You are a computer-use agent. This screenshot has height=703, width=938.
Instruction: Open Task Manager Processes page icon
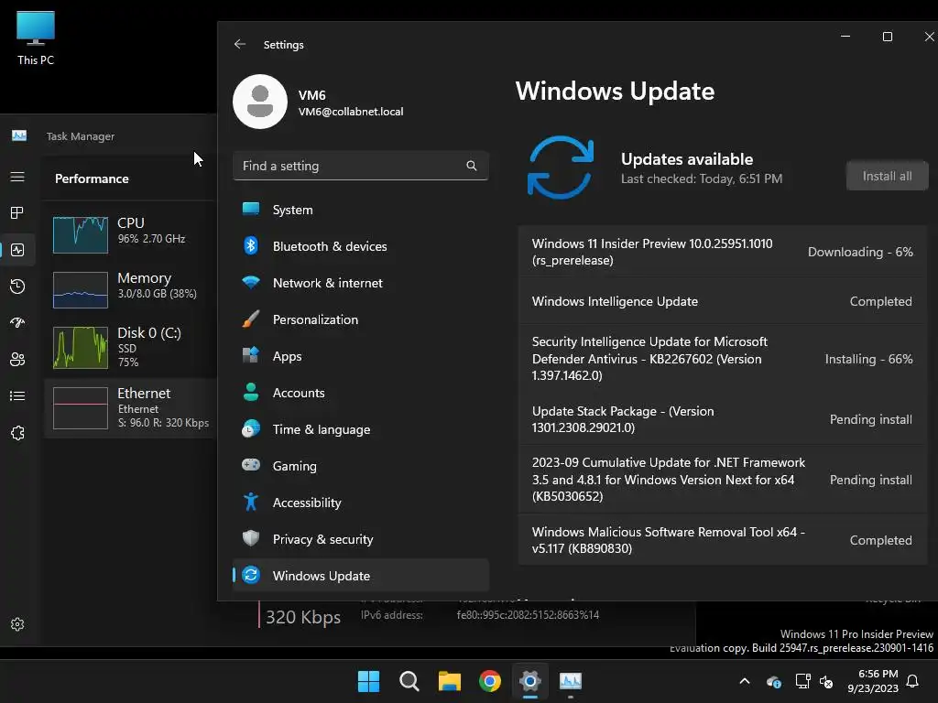(17, 212)
